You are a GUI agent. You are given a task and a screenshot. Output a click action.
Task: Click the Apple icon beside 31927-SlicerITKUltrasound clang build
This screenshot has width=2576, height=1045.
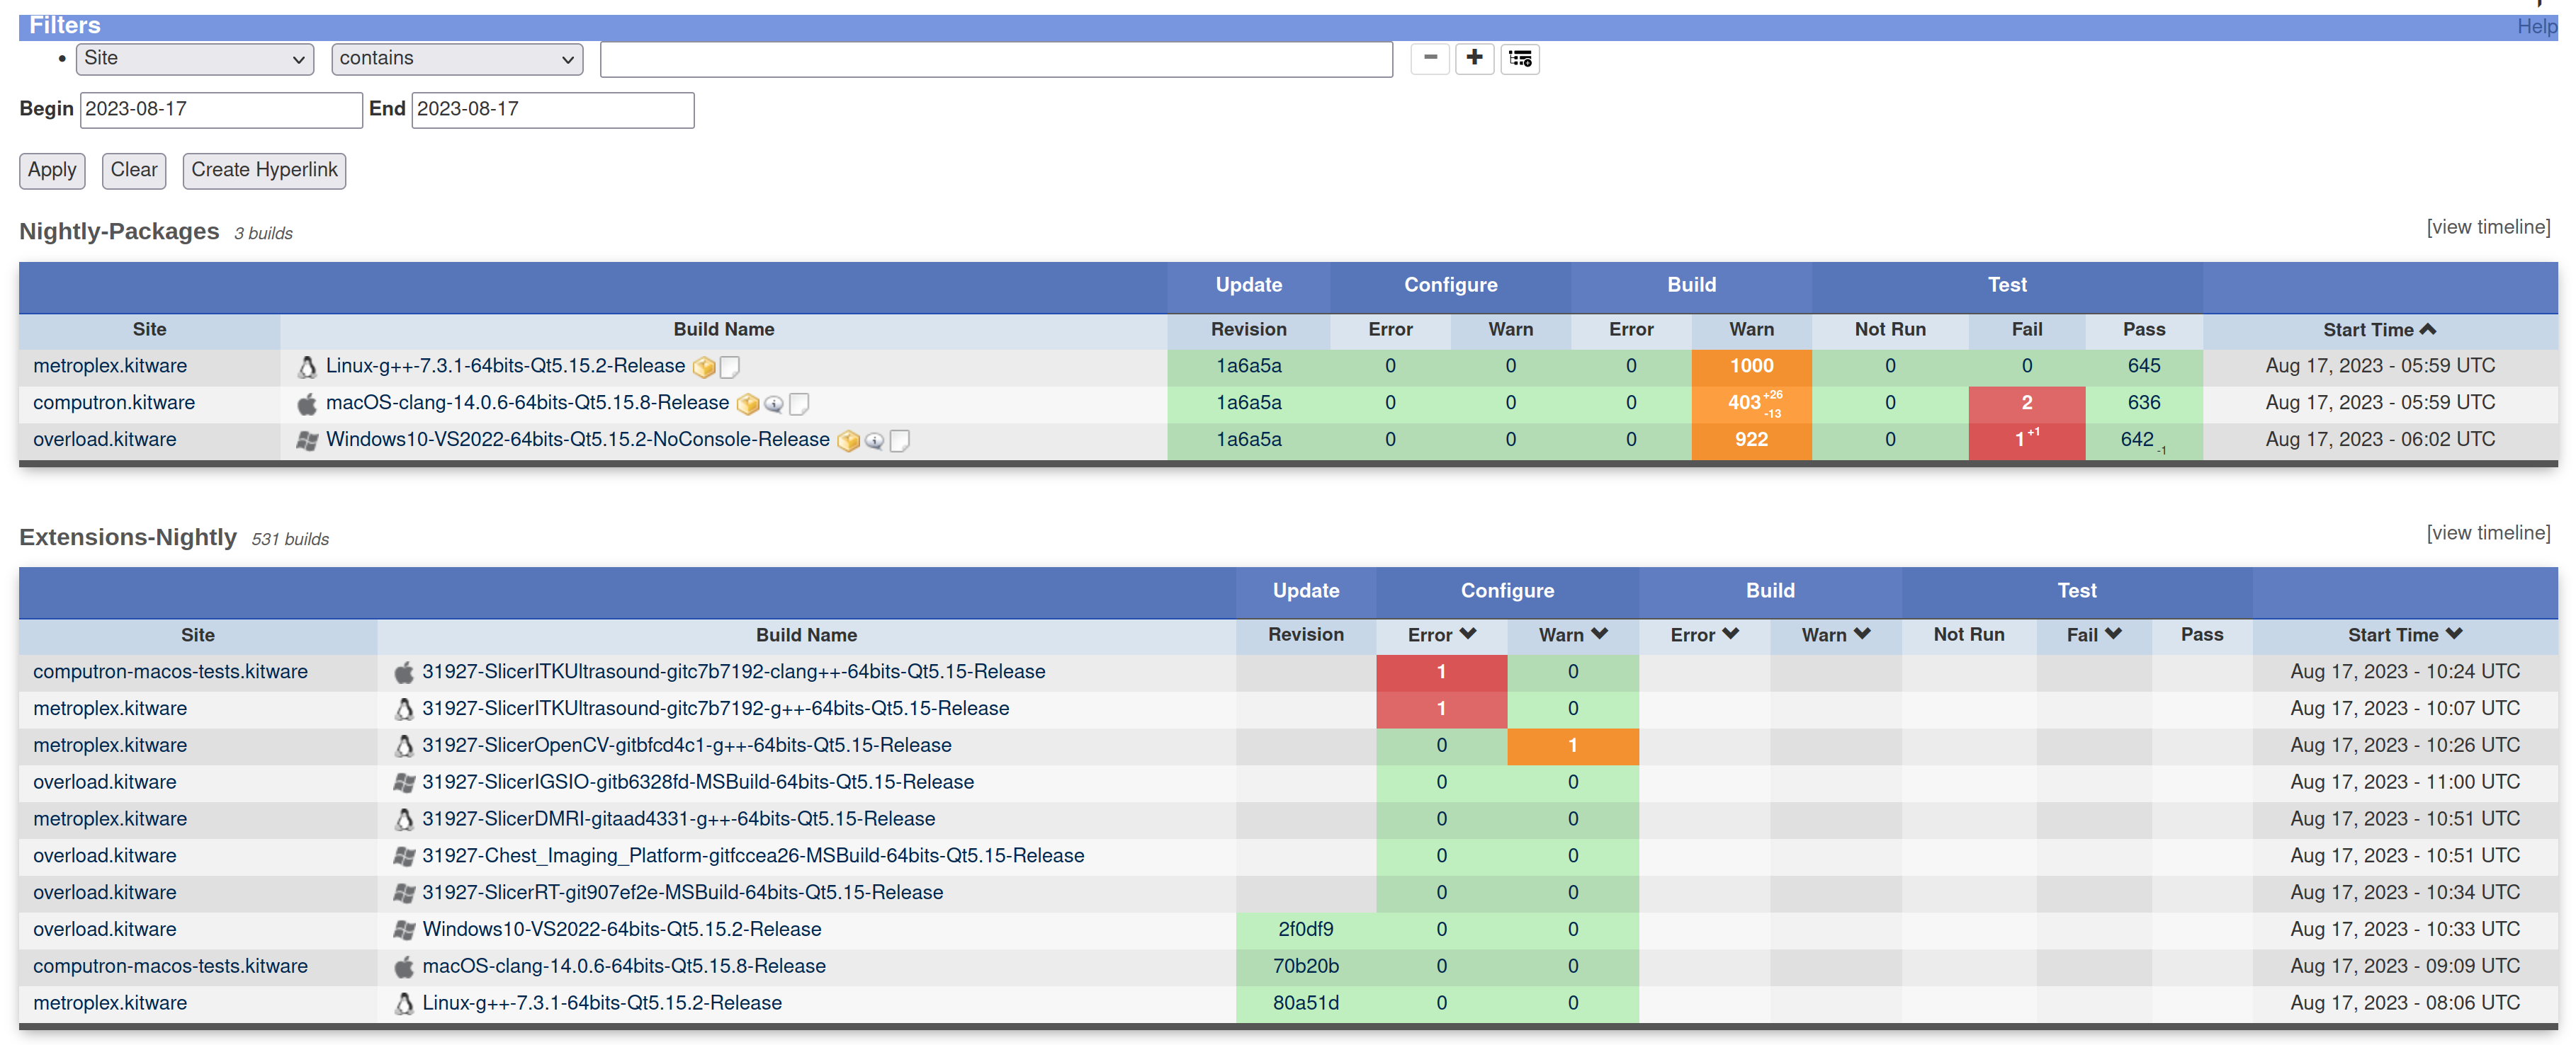404,671
